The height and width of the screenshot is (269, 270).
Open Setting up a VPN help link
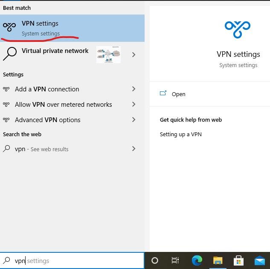pyautogui.click(x=180, y=134)
